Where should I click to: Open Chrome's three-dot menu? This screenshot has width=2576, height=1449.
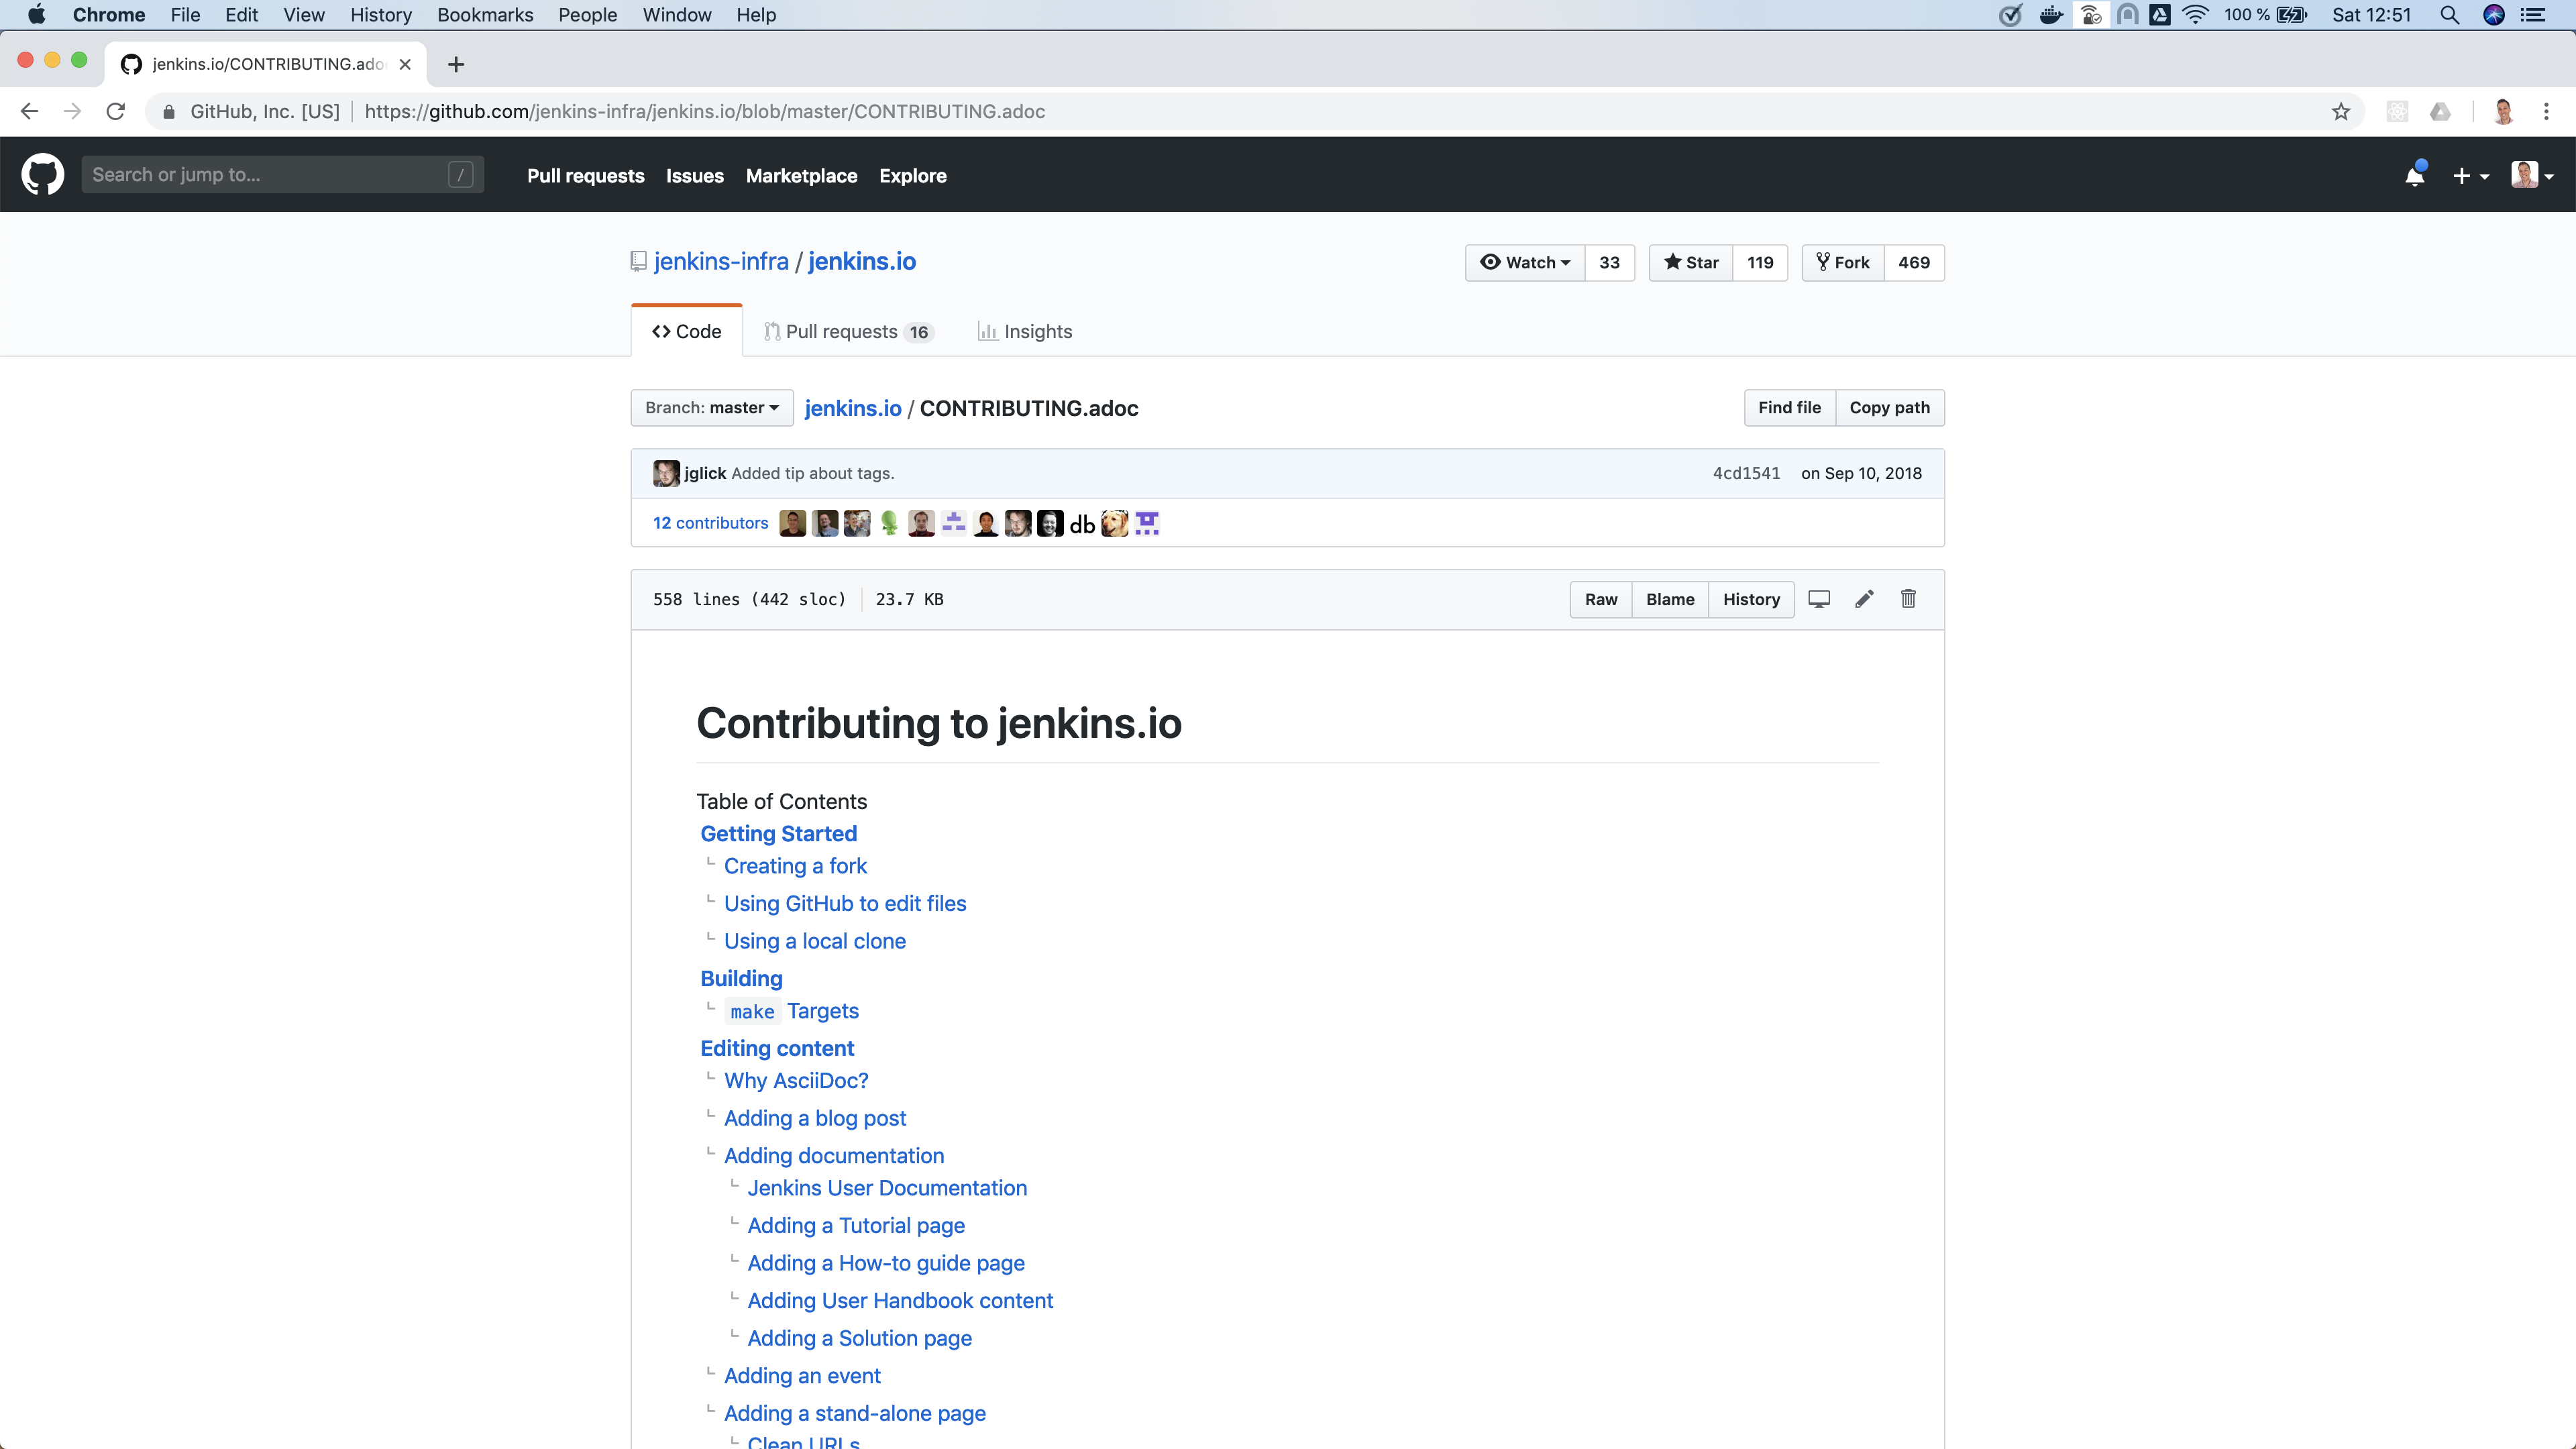pyautogui.click(x=2546, y=111)
